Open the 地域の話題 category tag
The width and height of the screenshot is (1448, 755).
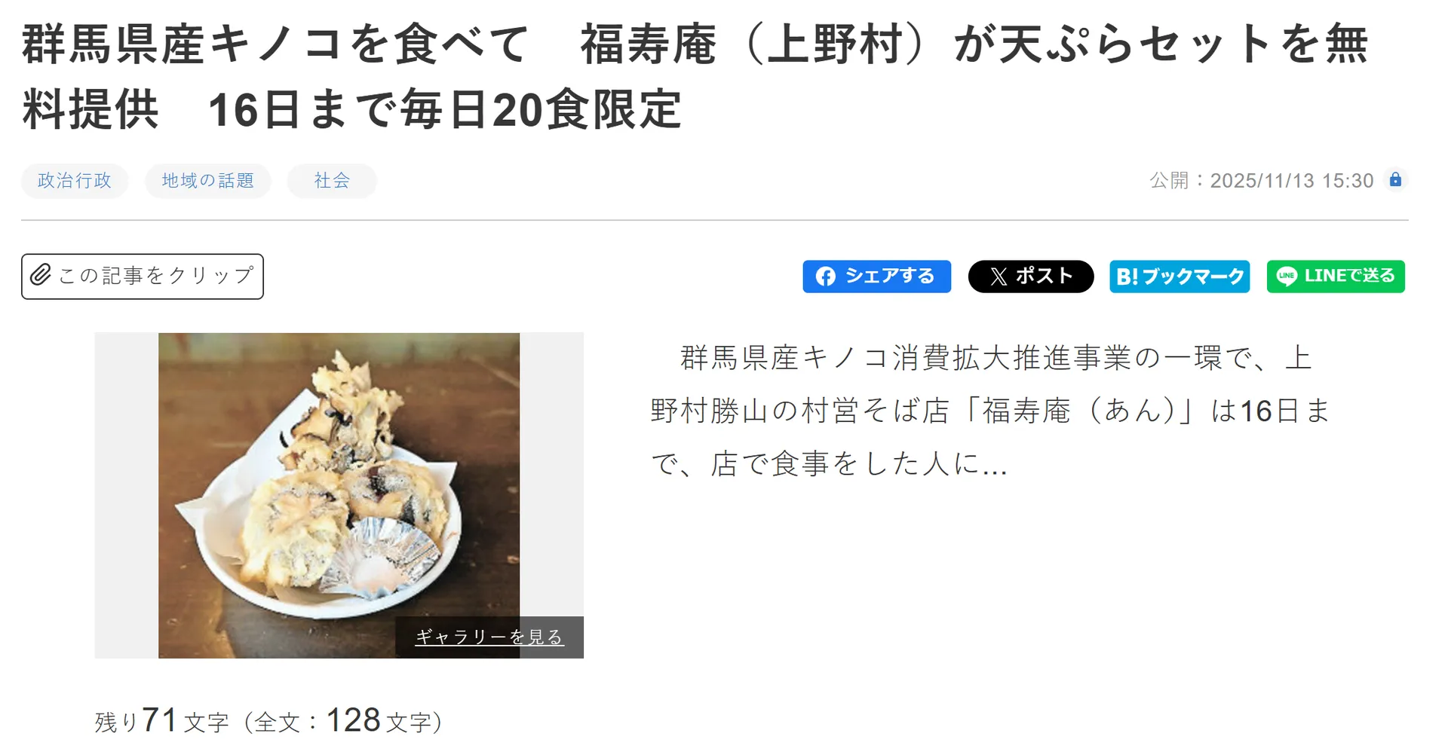tap(207, 181)
